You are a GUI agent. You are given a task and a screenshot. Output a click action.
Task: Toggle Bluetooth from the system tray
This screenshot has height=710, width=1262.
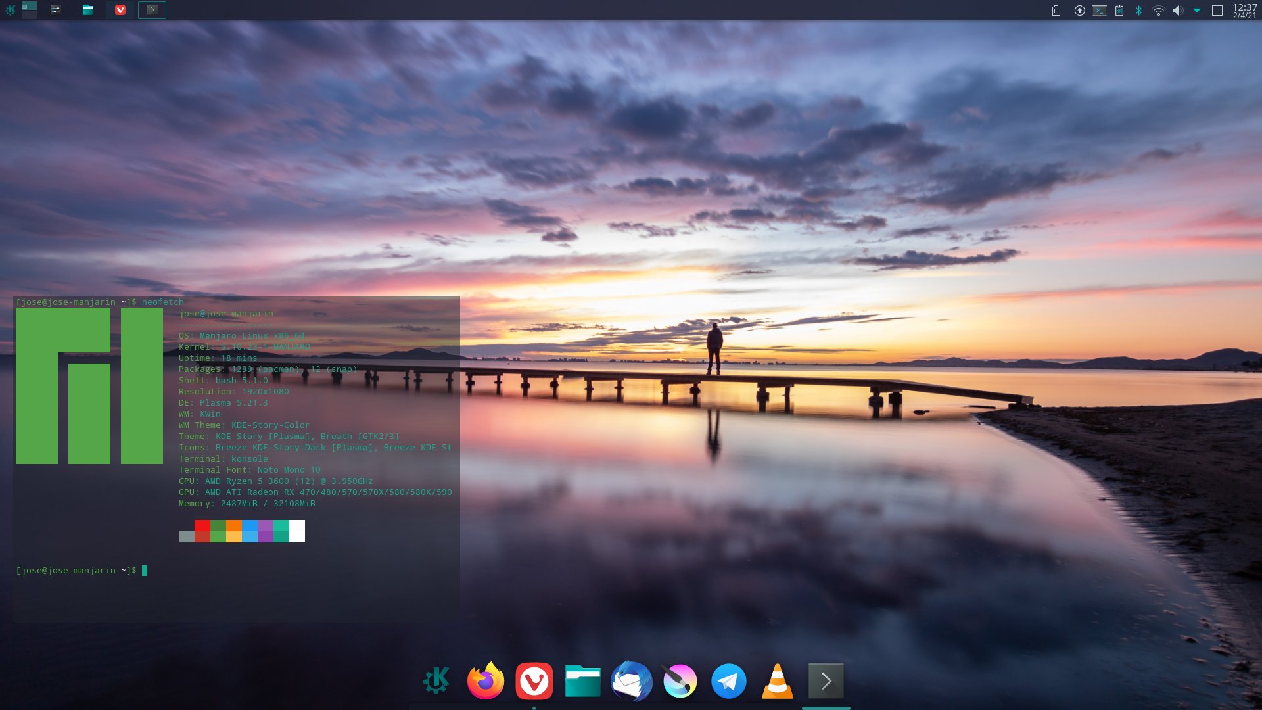(x=1138, y=11)
